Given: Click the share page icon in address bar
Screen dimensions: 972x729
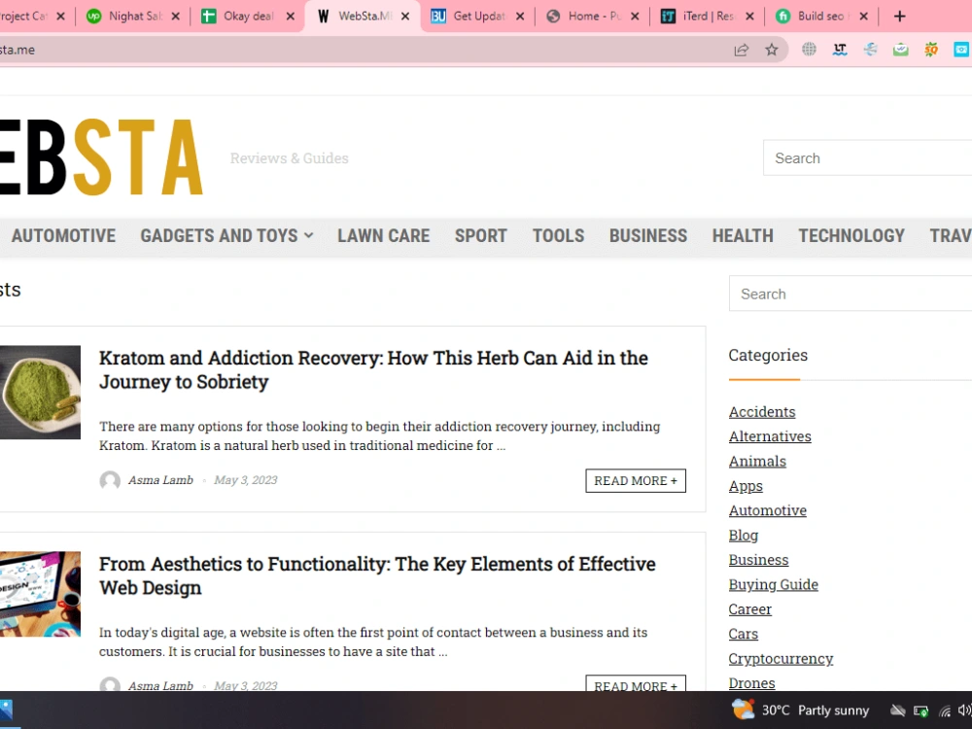Looking at the screenshot, I should tap(741, 50).
